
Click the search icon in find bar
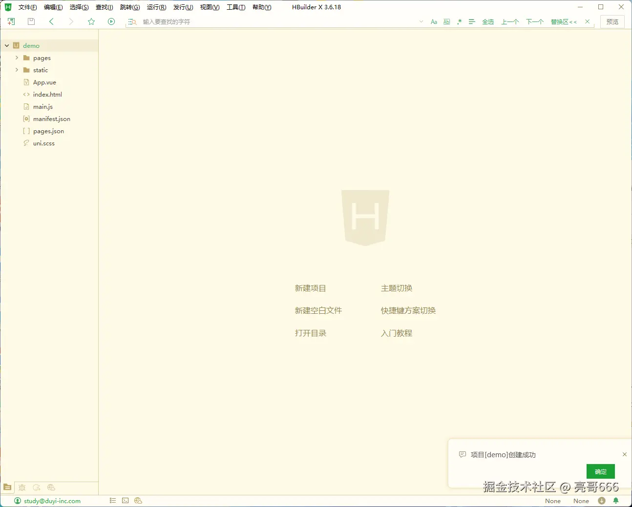[x=132, y=22]
